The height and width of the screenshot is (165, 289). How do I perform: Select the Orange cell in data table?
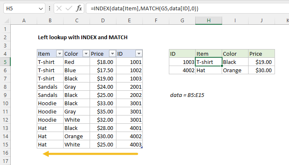pyautogui.click(x=77, y=136)
